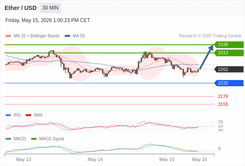
Task: Select the 2313 resistance price tag
Action: point(229,53)
